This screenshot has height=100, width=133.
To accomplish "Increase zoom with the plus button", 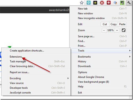I will [x=117, y=30].
